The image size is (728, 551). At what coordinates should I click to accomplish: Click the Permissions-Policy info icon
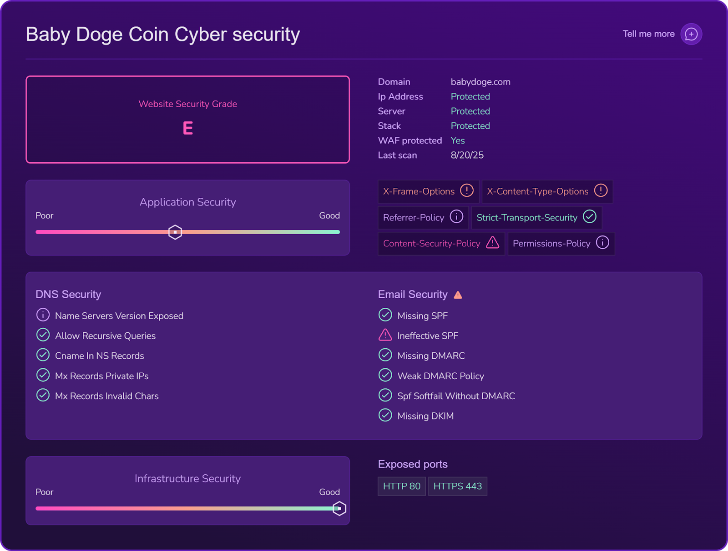602,242
